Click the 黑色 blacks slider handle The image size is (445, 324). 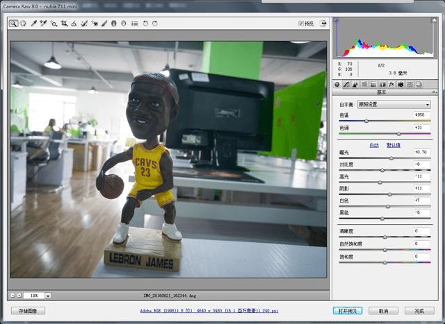pos(382,219)
